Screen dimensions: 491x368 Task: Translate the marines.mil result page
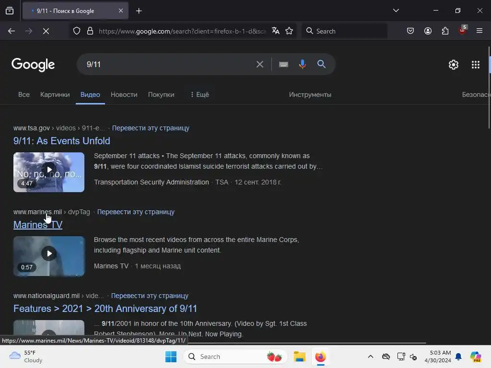pyautogui.click(x=136, y=212)
